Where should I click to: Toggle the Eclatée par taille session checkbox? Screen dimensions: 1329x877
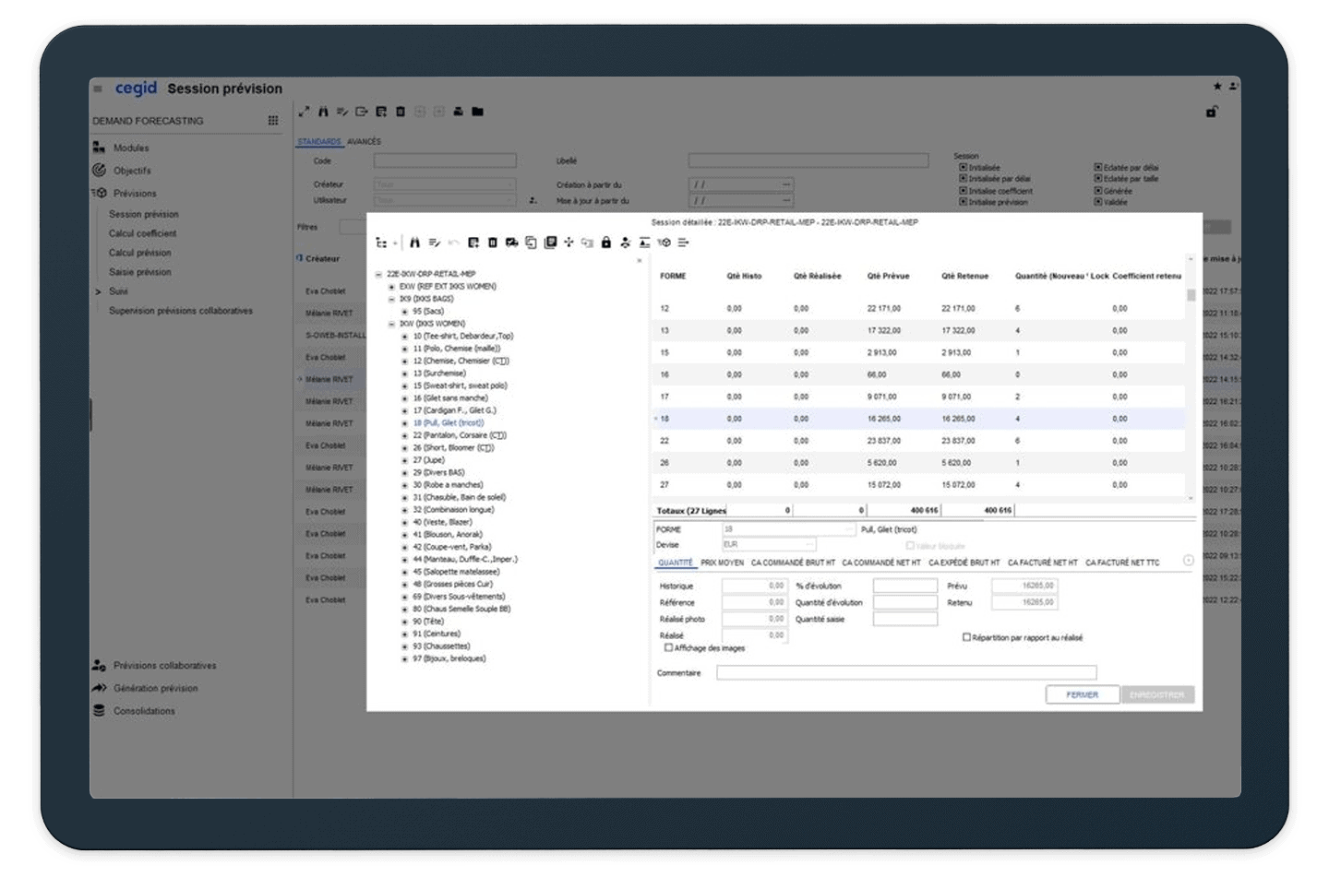[x=1098, y=179]
